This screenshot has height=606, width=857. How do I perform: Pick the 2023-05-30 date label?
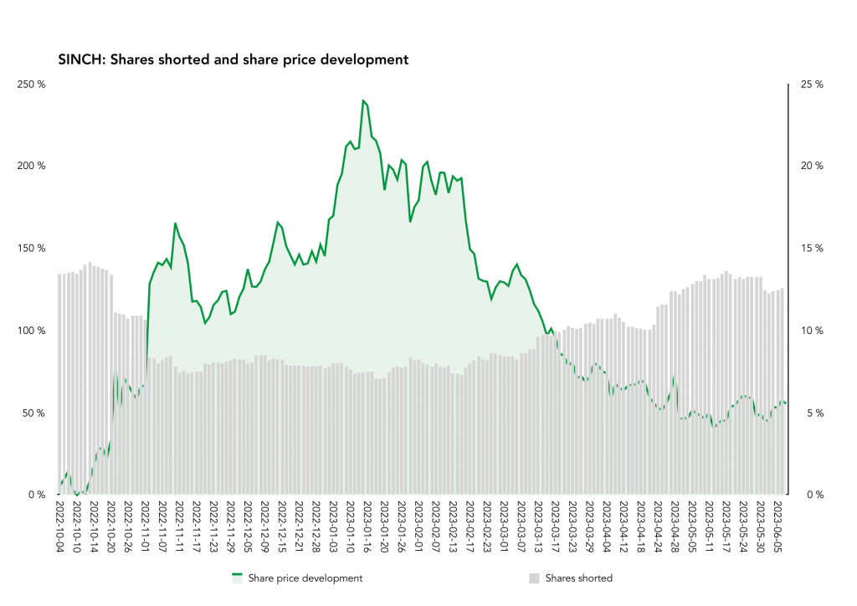pos(762,526)
